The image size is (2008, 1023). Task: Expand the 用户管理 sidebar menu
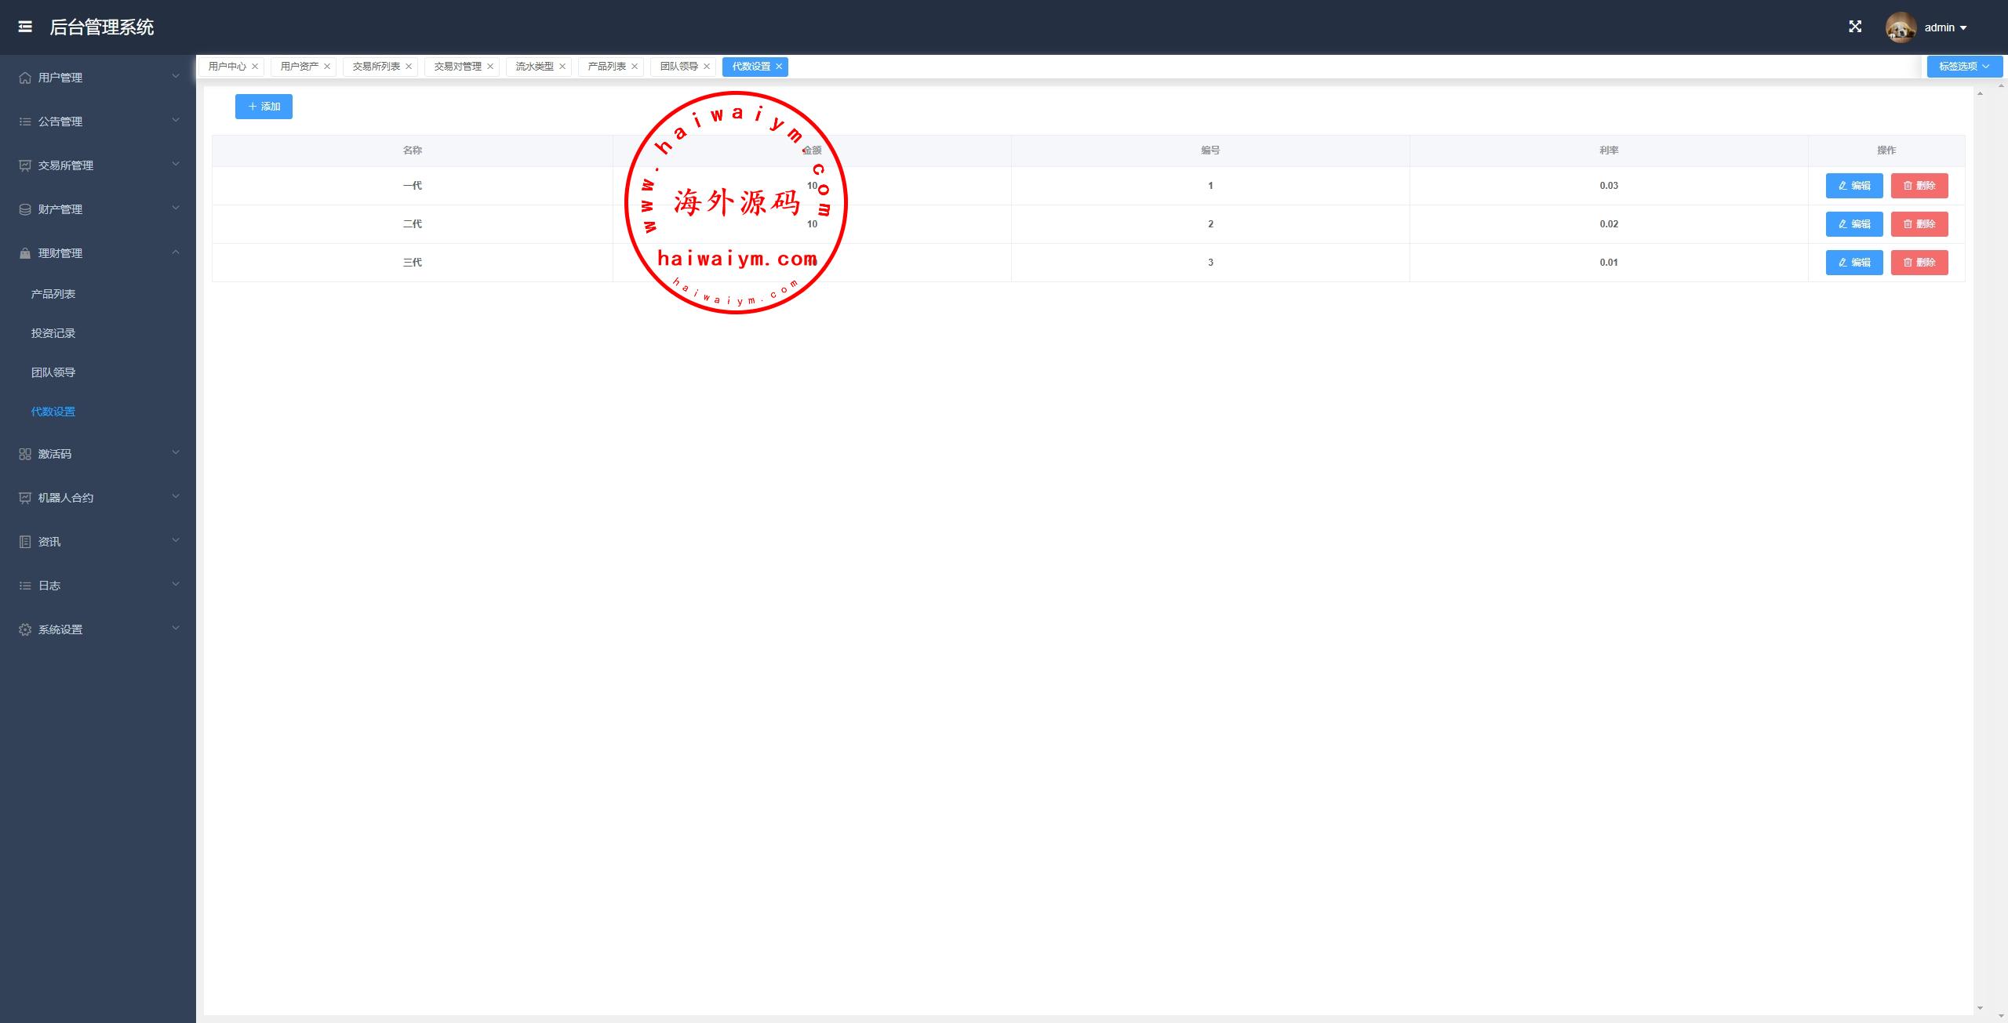tap(98, 78)
